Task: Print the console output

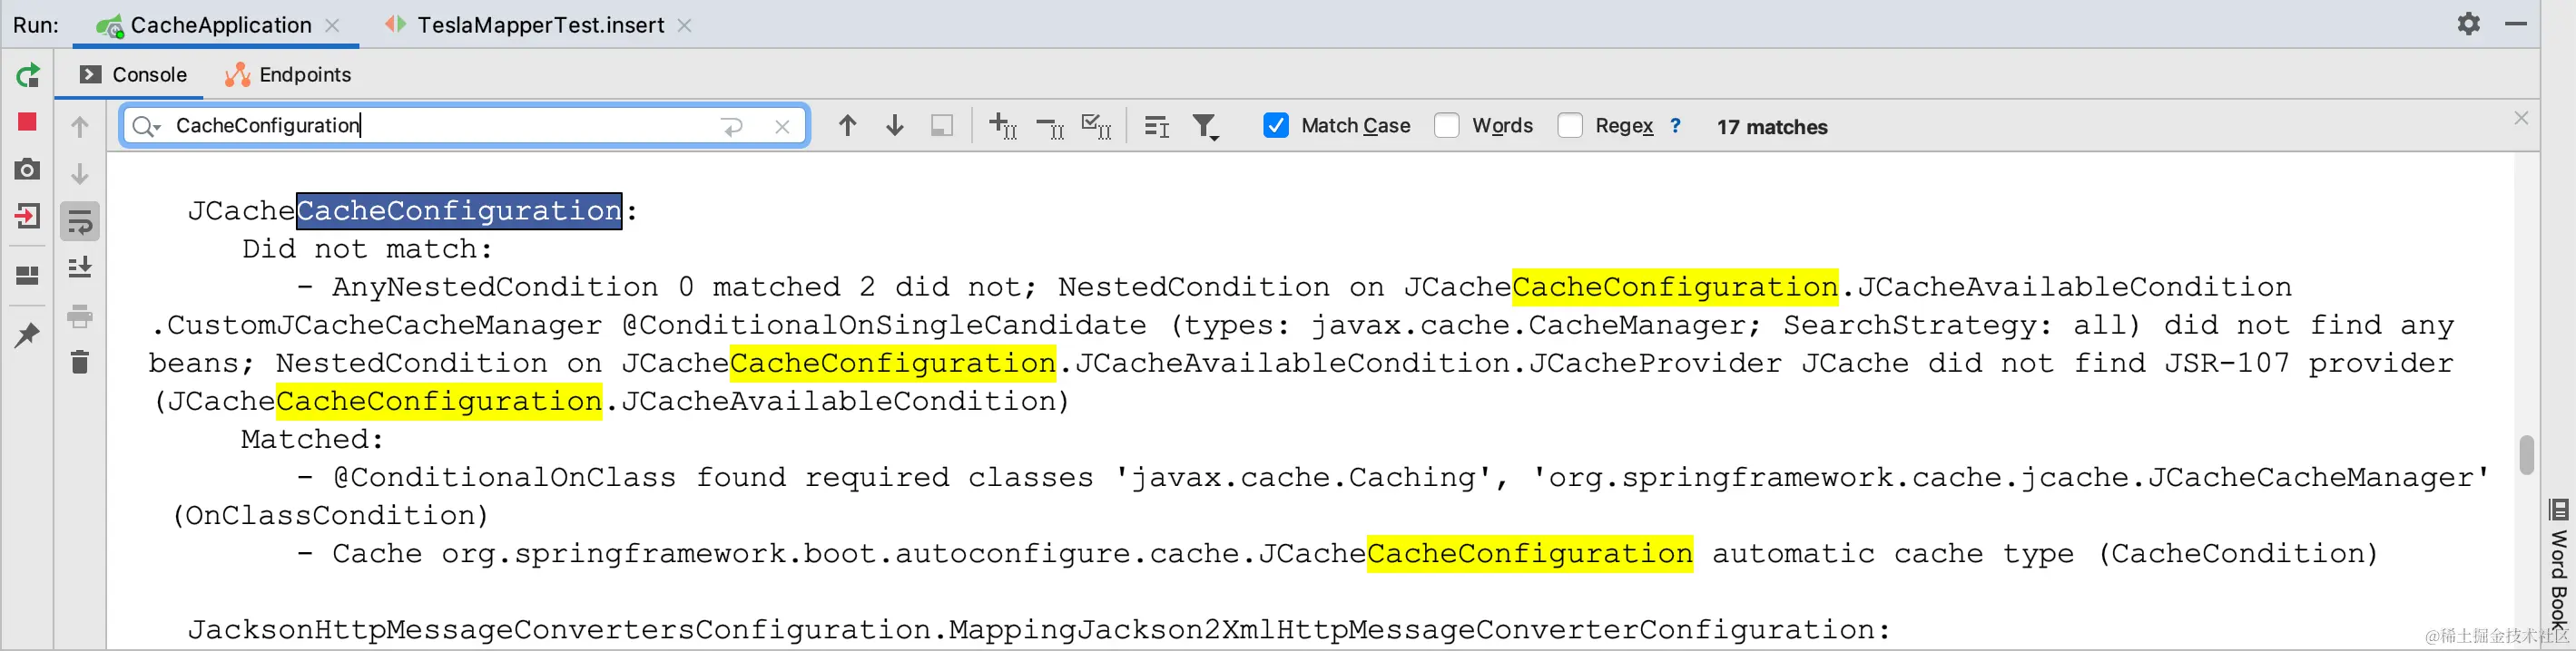Action: coord(80,316)
